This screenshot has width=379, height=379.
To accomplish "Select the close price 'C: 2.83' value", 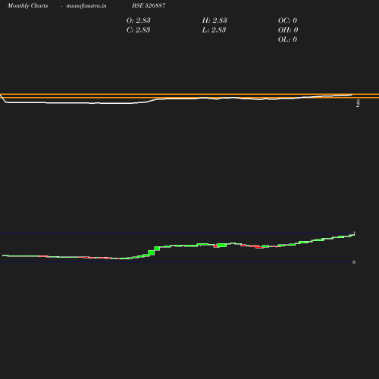I will click(x=138, y=30).
